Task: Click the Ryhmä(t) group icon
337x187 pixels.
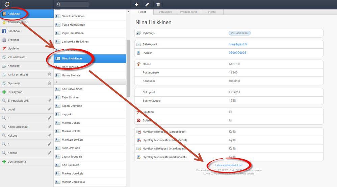Action: pyautogui.click(x=139, y=33)
